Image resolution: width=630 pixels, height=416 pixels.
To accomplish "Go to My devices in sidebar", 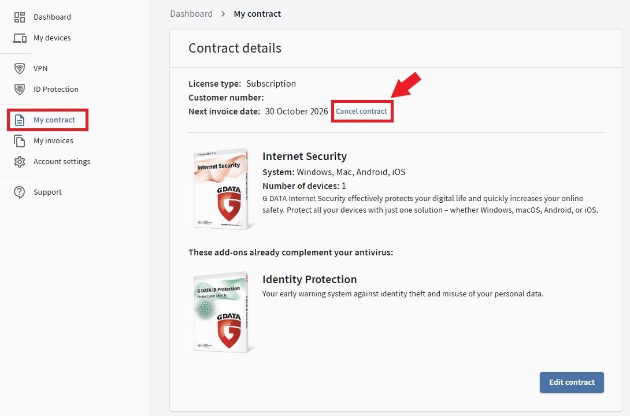I will [x=52, y=38].
